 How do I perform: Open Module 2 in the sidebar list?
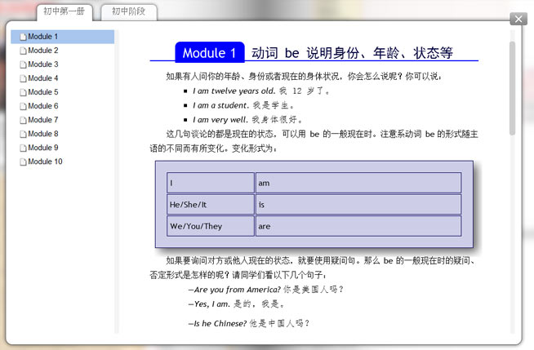[x=43, y=51]
